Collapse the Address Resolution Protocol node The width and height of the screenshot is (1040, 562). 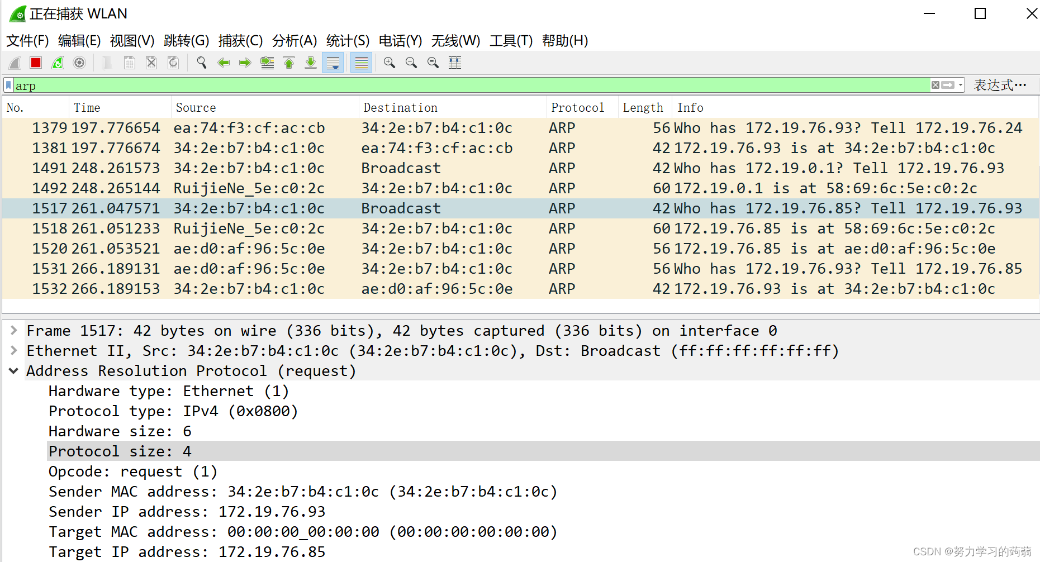(14, 370)
